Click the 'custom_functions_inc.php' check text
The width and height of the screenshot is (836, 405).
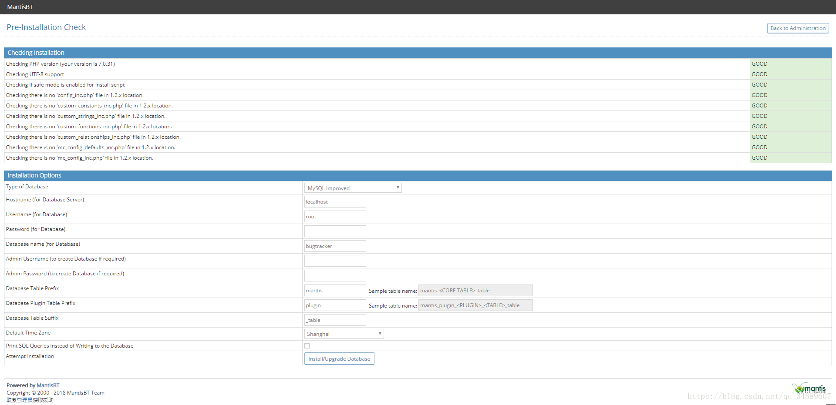(x=89, y=127)
